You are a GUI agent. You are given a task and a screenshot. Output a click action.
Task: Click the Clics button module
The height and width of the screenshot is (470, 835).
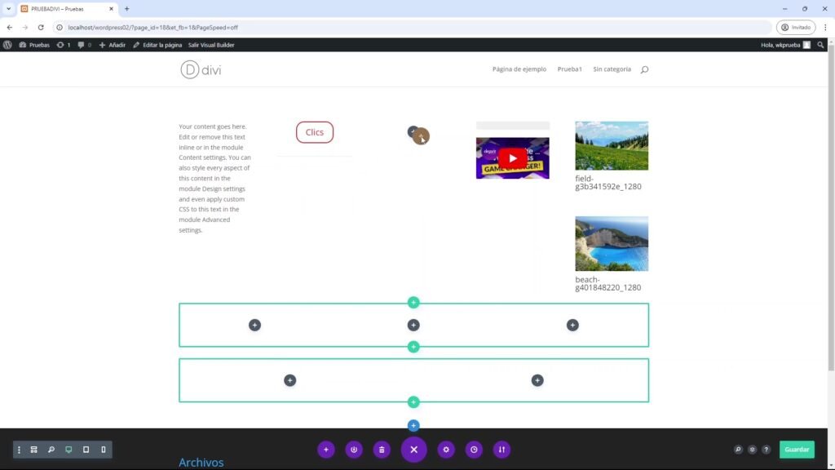pyautogui.click(x=315, y=132)
